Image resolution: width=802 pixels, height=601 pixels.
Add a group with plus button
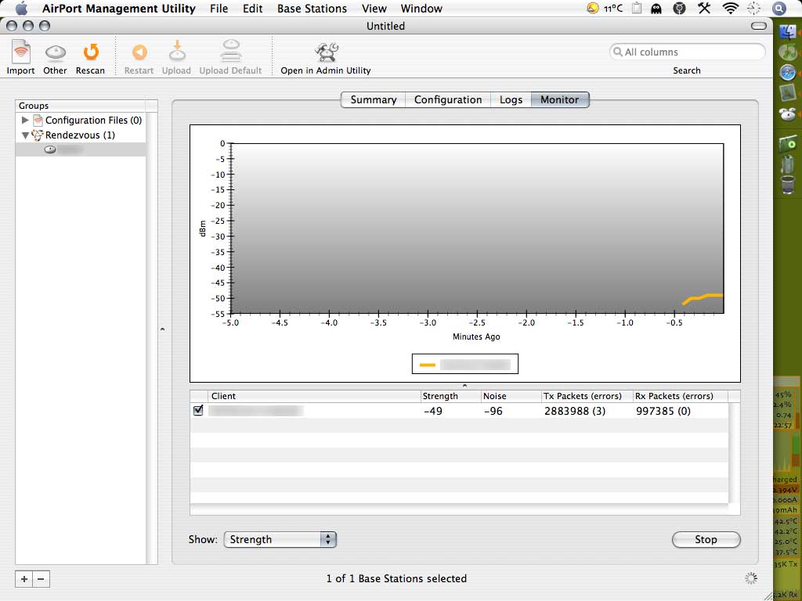click(x=24, y=579)
